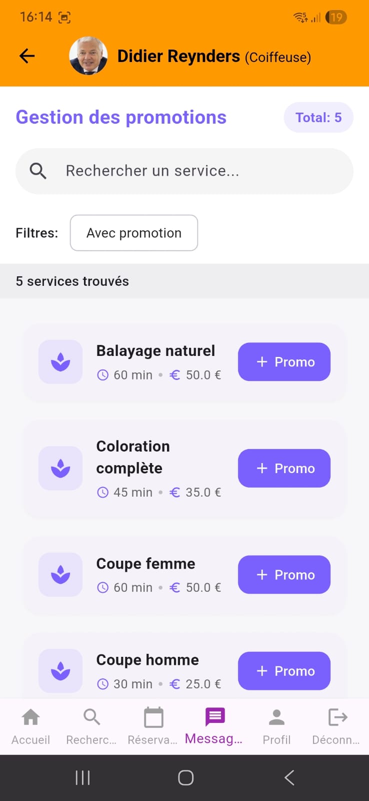Add promo to Coupe homme
369x801 pixels.
tap(284, 671)
